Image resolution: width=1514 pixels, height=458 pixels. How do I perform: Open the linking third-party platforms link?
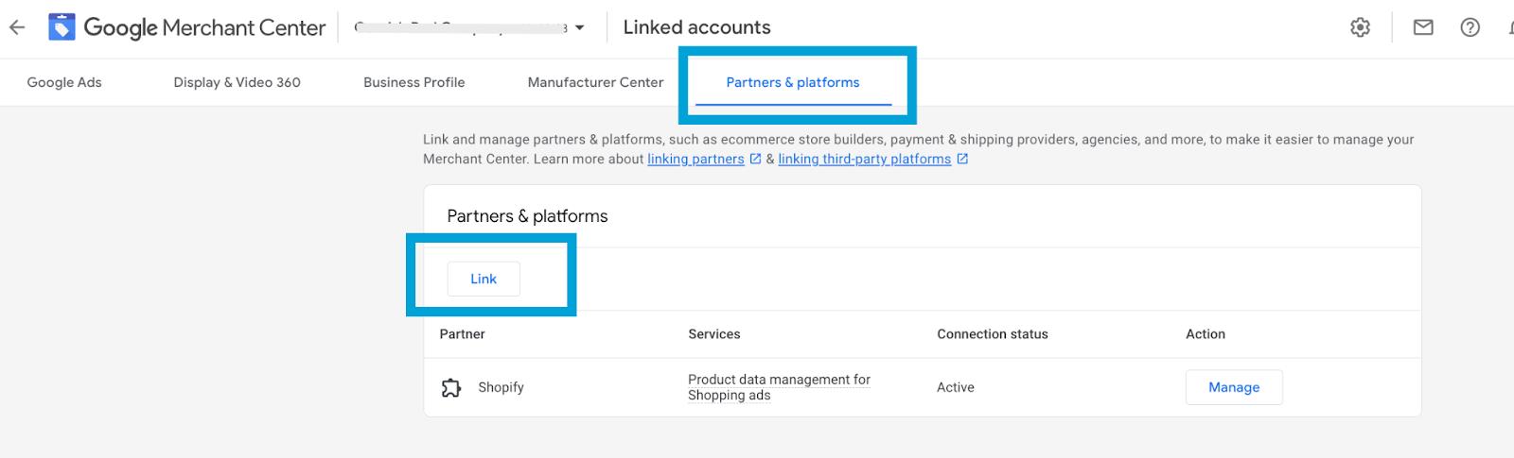tap(864, 159)
